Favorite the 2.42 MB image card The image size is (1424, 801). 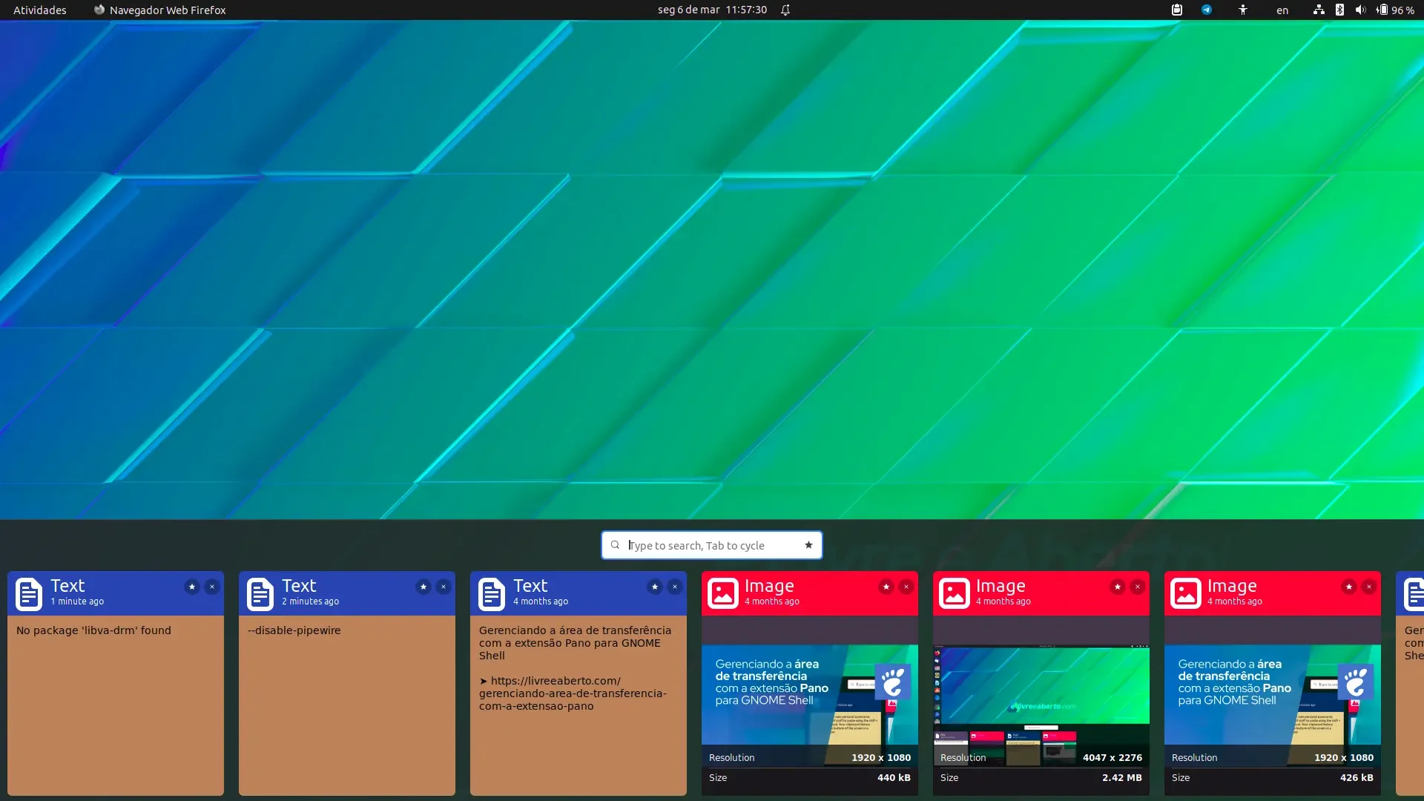tap(1117, 587)
